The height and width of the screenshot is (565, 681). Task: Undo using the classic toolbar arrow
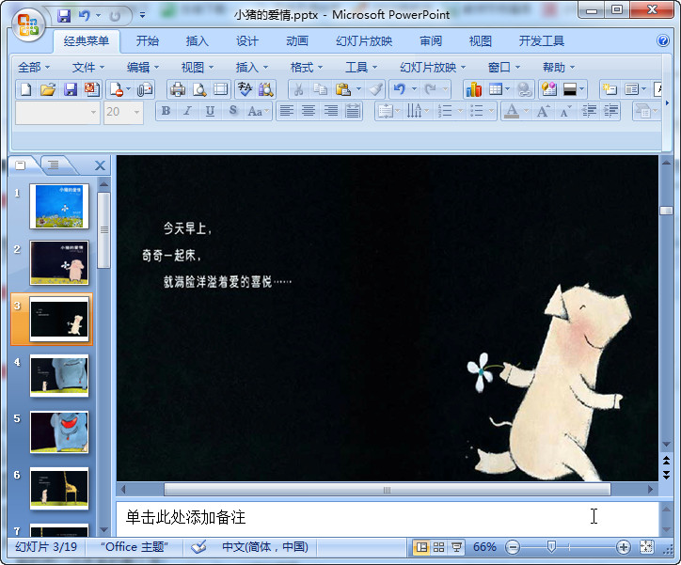399,89
